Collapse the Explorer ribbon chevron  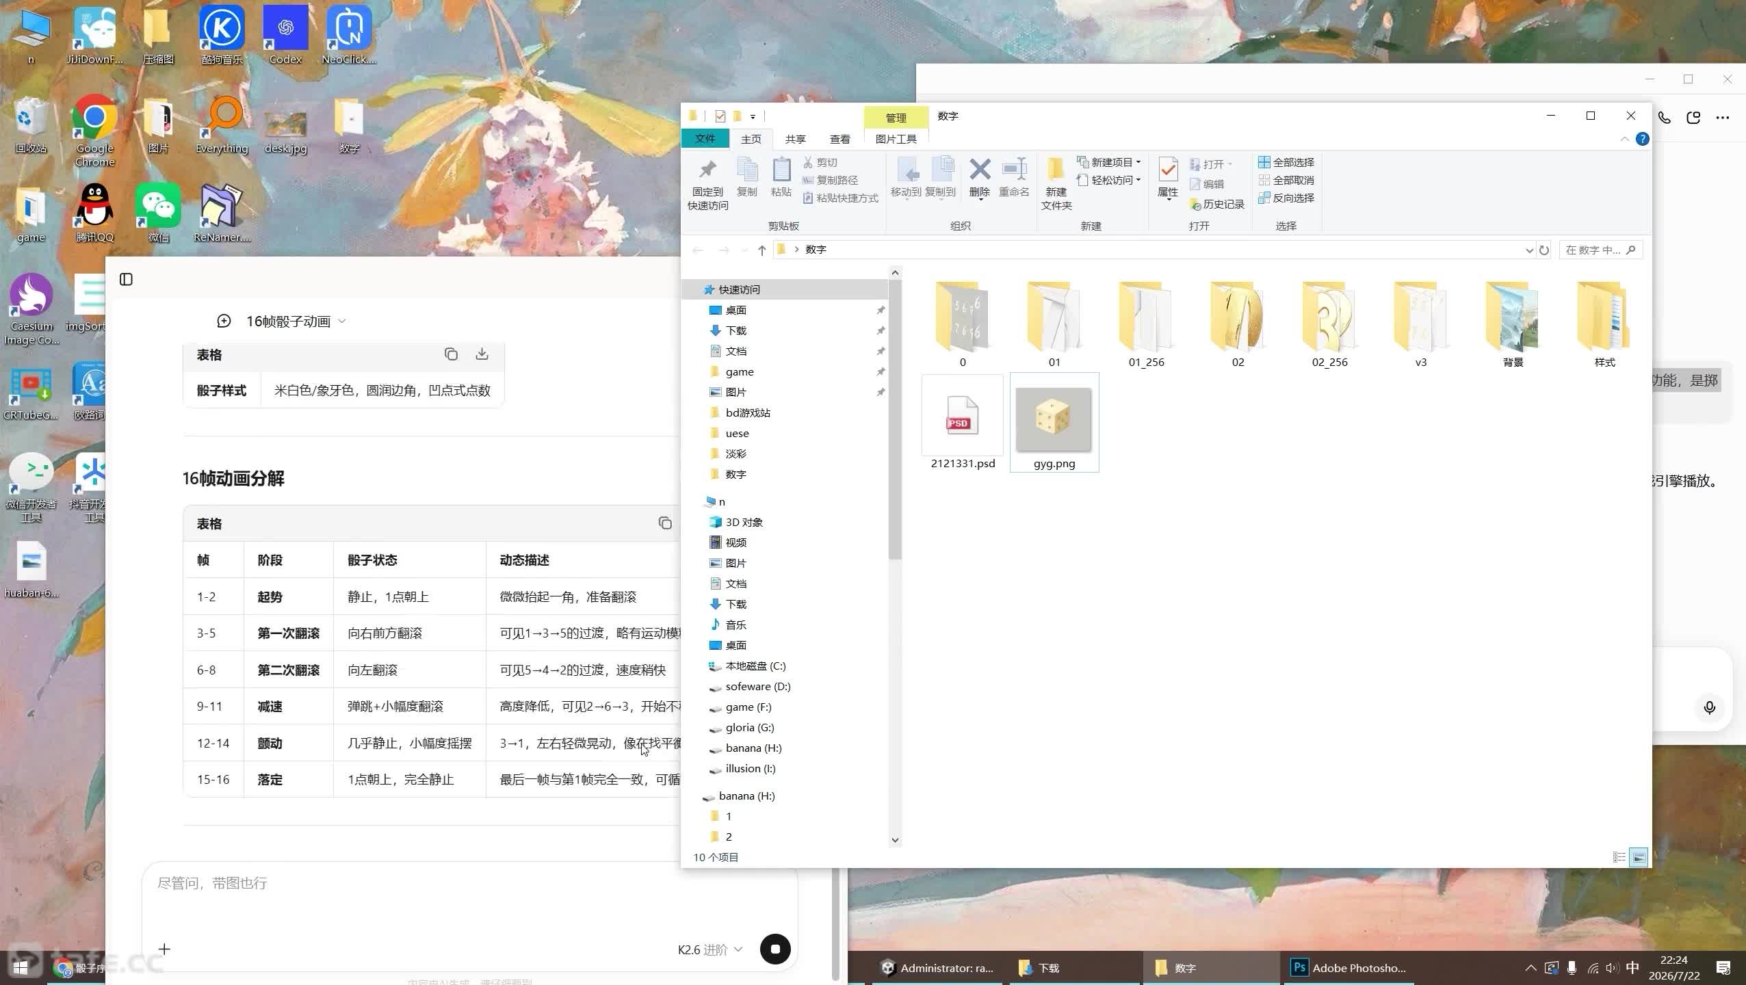pos(1624,139)
